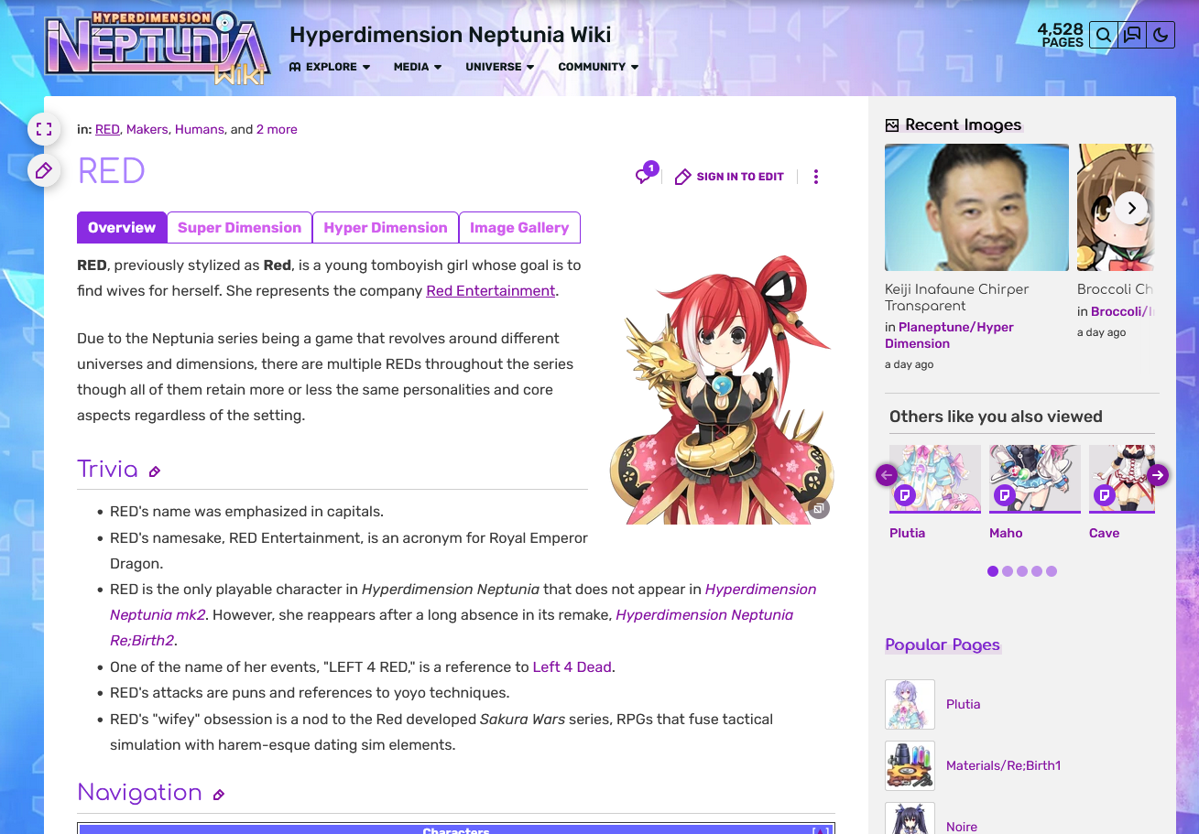Image resolution: width=1199 pixels, height=834 pixels.
Task: Open the Humans category link
Action: click(x=200, y=129)
